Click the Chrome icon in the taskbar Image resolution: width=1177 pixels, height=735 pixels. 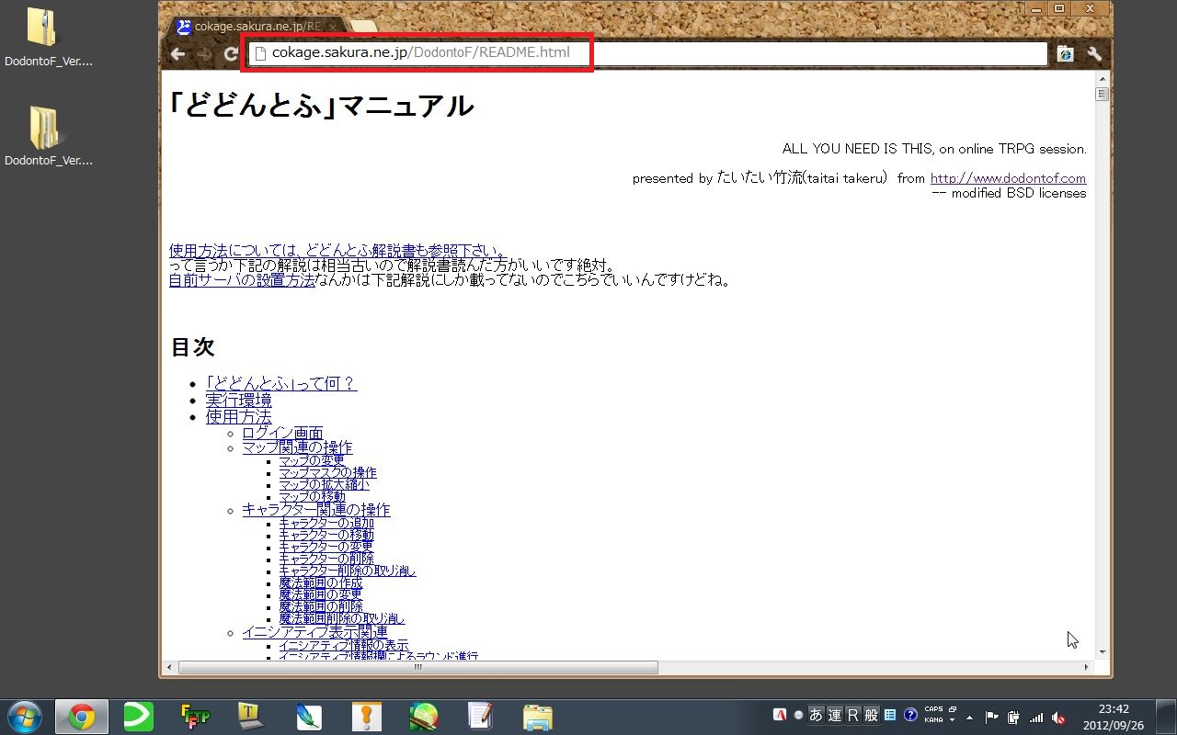point(82,717)
